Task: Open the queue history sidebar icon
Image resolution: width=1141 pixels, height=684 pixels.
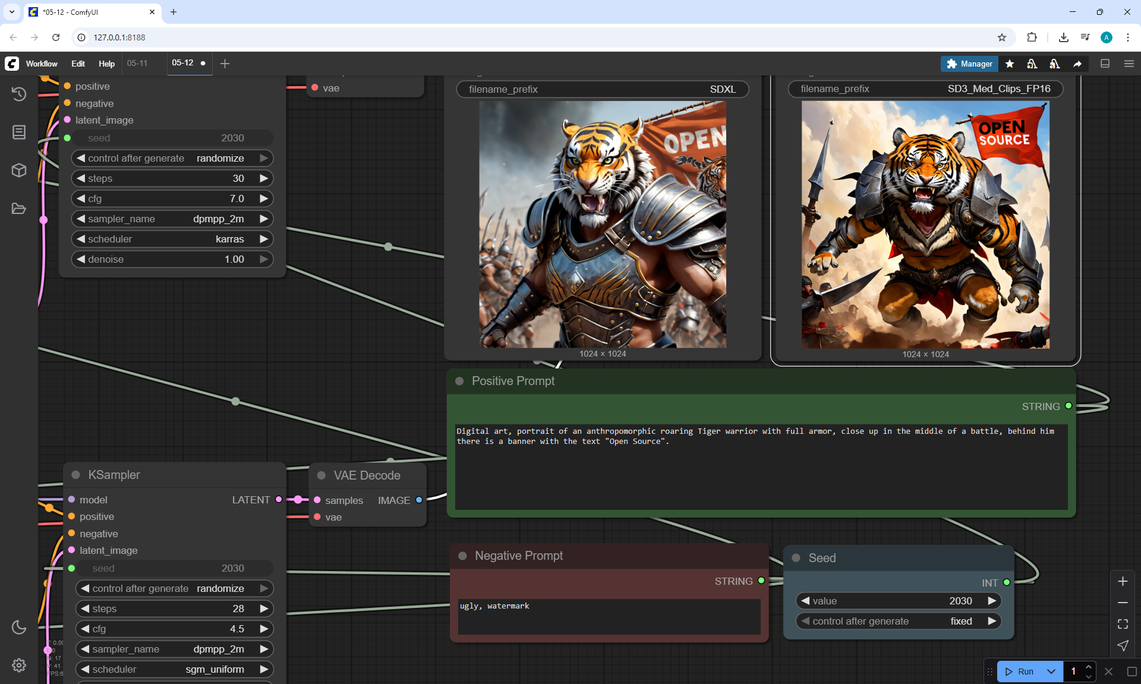Action: pyautogui.click(x=19, y=94)
